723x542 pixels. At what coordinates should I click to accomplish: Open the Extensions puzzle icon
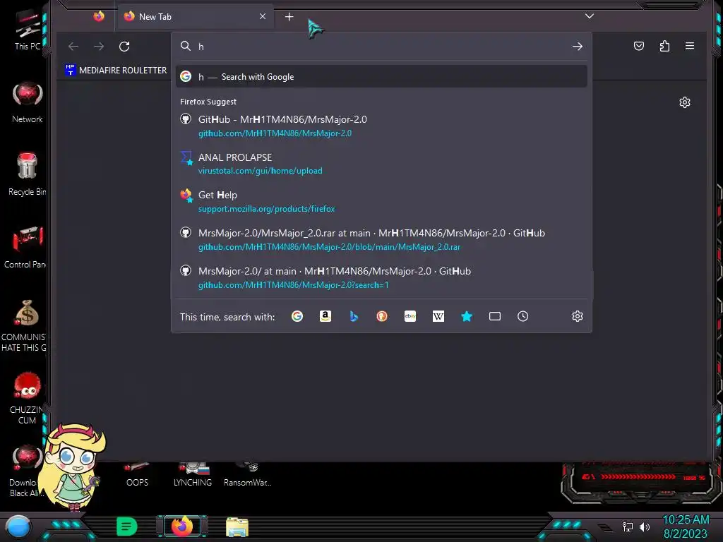tap(664, 46)
